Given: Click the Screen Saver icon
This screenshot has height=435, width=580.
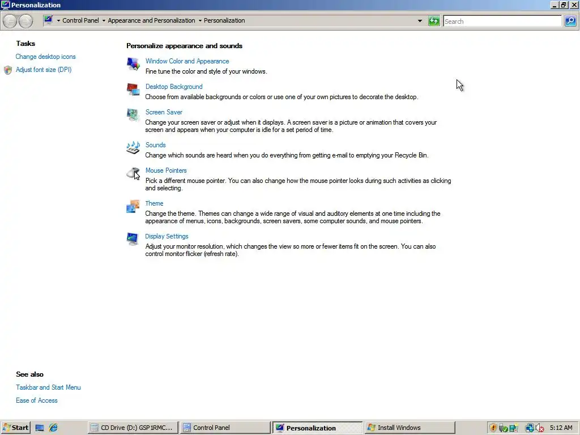Looking at the screenshot, I should click(x=133, y=114).
